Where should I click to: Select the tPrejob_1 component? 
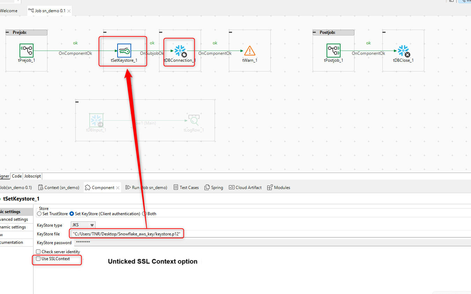[x=27, y=51]
